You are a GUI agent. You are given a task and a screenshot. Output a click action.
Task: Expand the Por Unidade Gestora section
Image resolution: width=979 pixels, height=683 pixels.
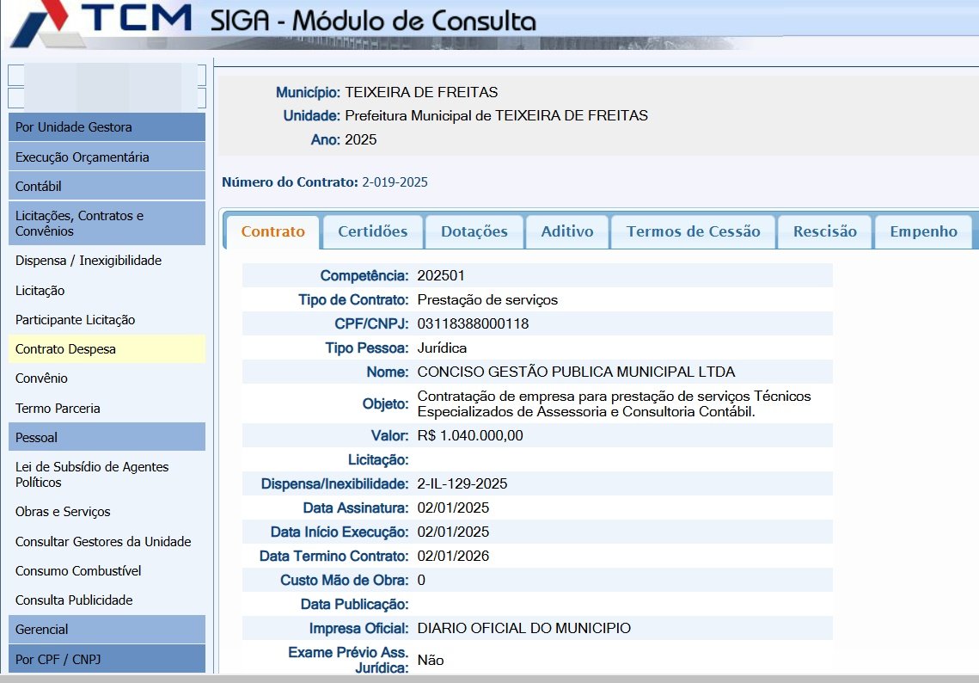coord(107,127)
